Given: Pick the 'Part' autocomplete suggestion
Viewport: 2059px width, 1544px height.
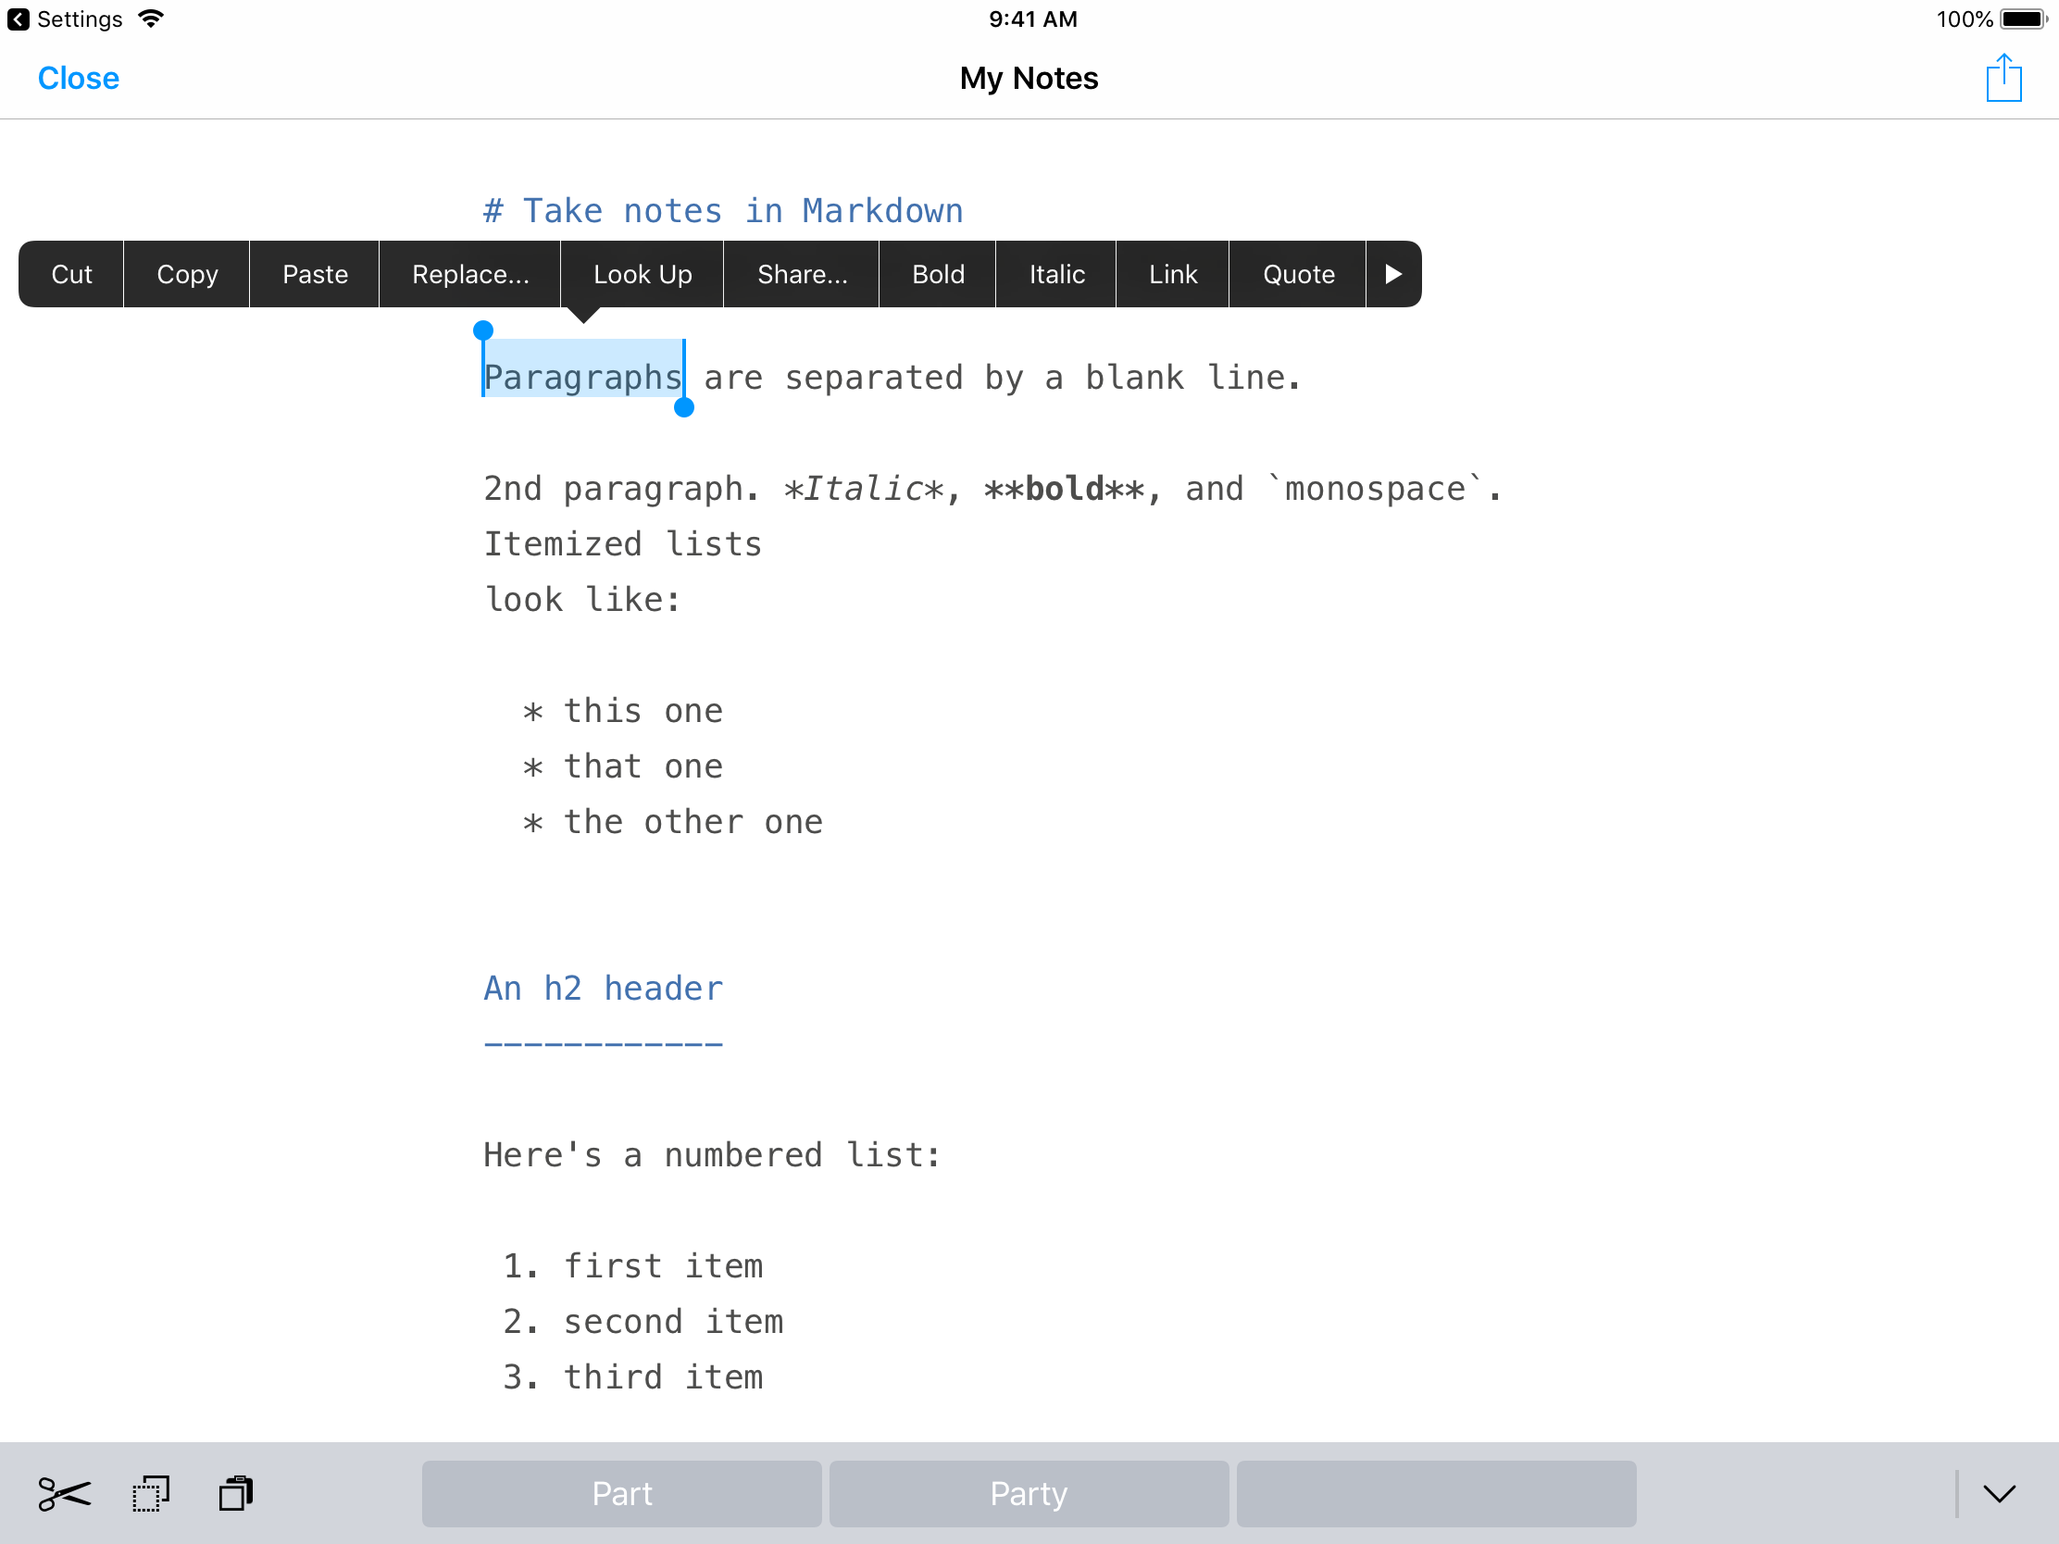Looking at the screenshot, I should [622, 1494].
